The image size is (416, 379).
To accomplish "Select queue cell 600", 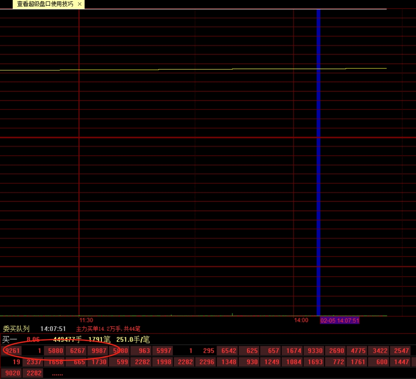I will click(x=379, y=362).
